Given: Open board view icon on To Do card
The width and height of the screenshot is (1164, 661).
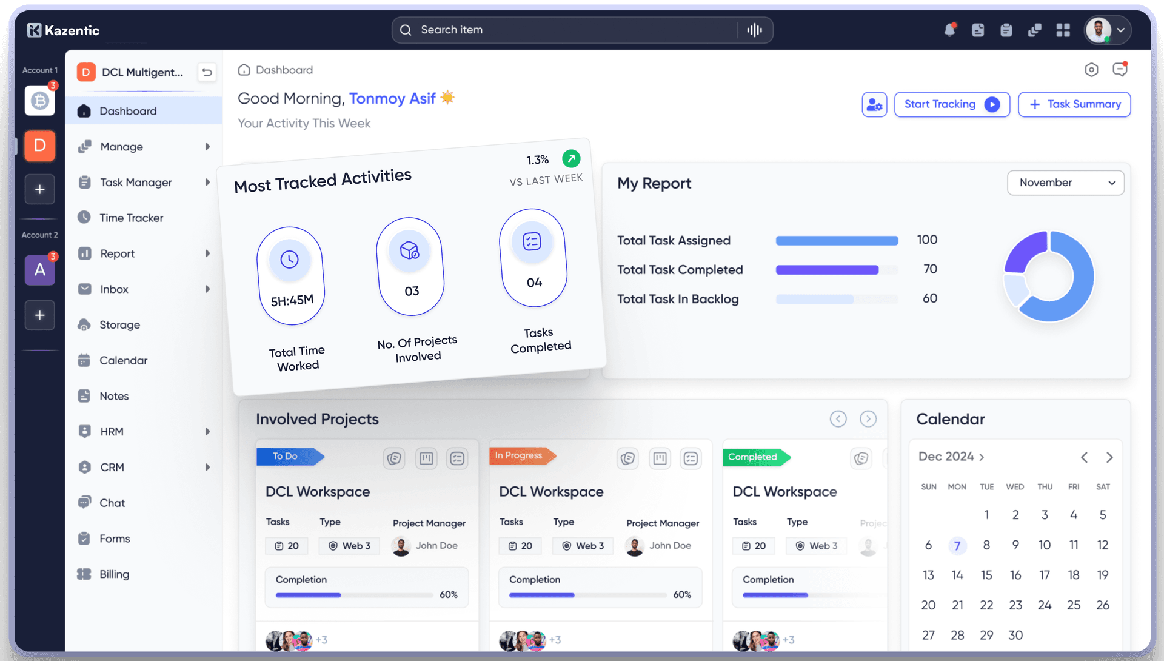Looking at the screenshot, I should (426, 458).
